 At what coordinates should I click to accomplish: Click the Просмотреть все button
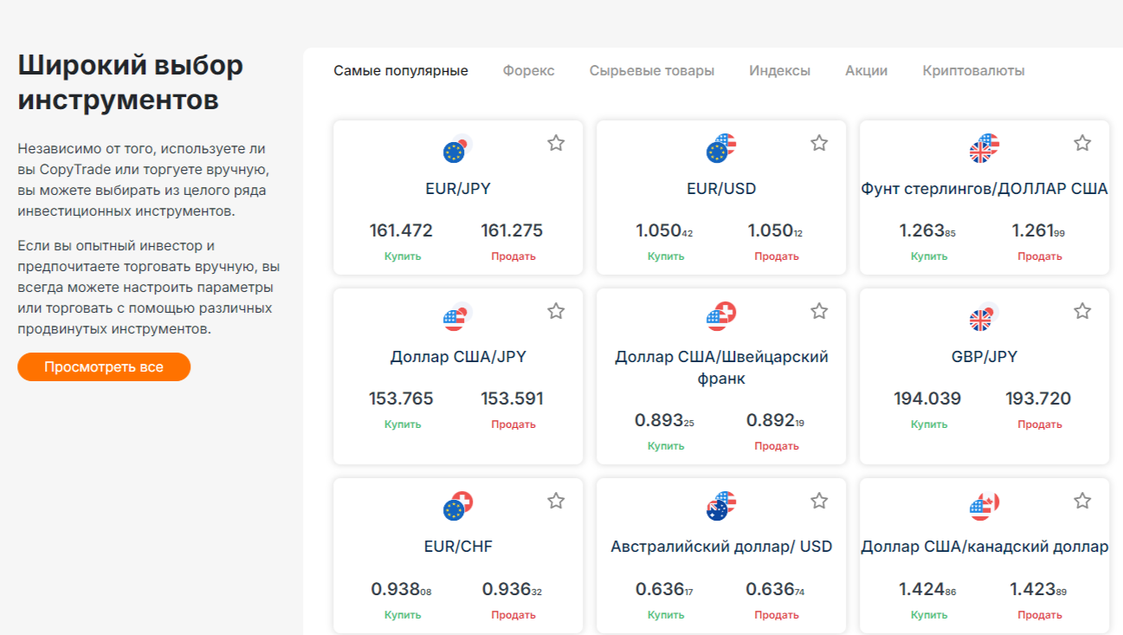104,366
